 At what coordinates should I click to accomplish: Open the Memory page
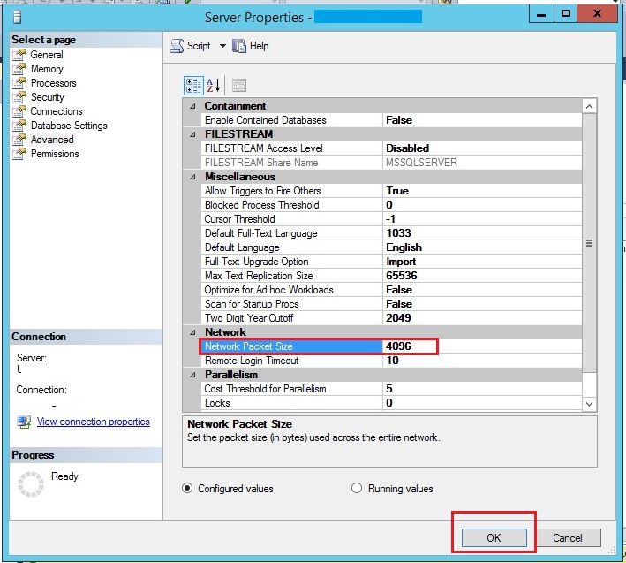tap(47, 69)
